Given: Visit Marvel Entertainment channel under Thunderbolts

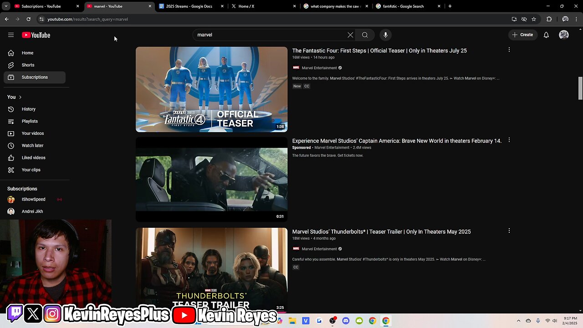Looking at the screenshot, I should click(319, 249).
